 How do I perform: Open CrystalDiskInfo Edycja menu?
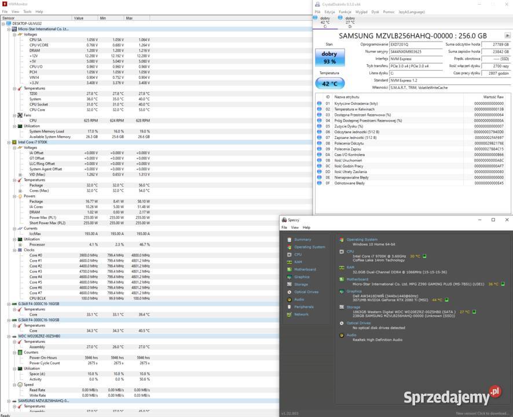pos(329,12)
